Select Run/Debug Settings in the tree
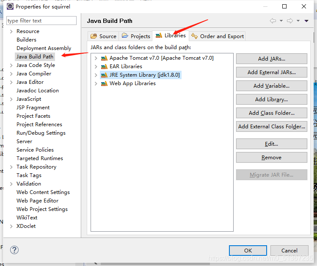Viewport: 317px width, 266px height. point(41,133)
